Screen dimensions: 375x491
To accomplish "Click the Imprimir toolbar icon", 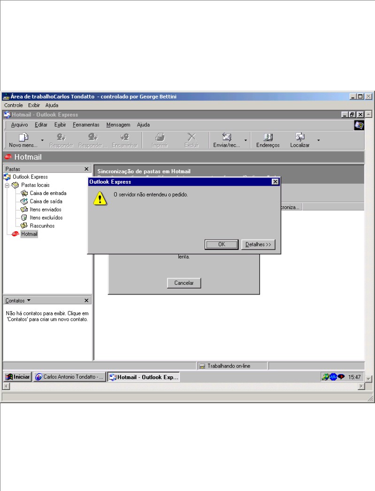I will pyautogui.click(x=160, y=140).
